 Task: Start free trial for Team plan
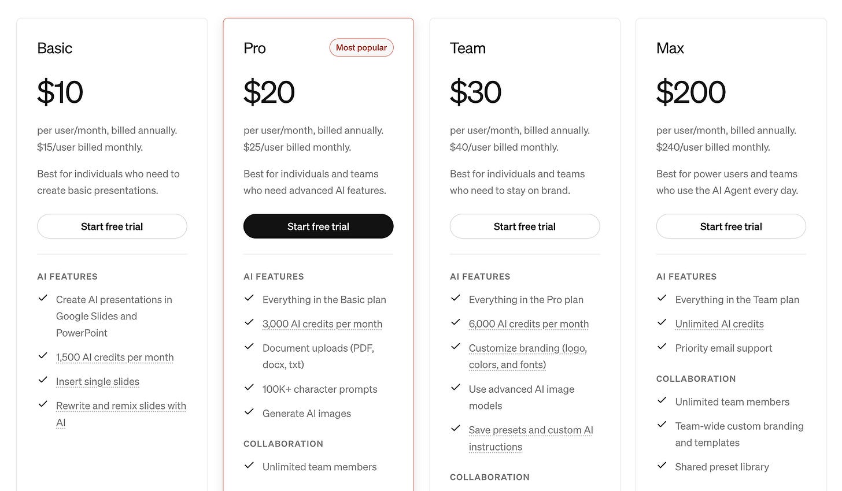pos(525,226)
